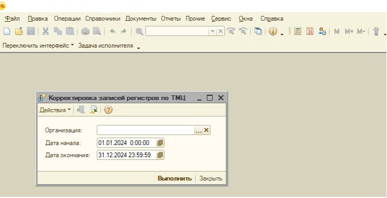Screen dimensions: 387x198
Task: Click the printer icon in toolbar
Action: tap(85, 31)
